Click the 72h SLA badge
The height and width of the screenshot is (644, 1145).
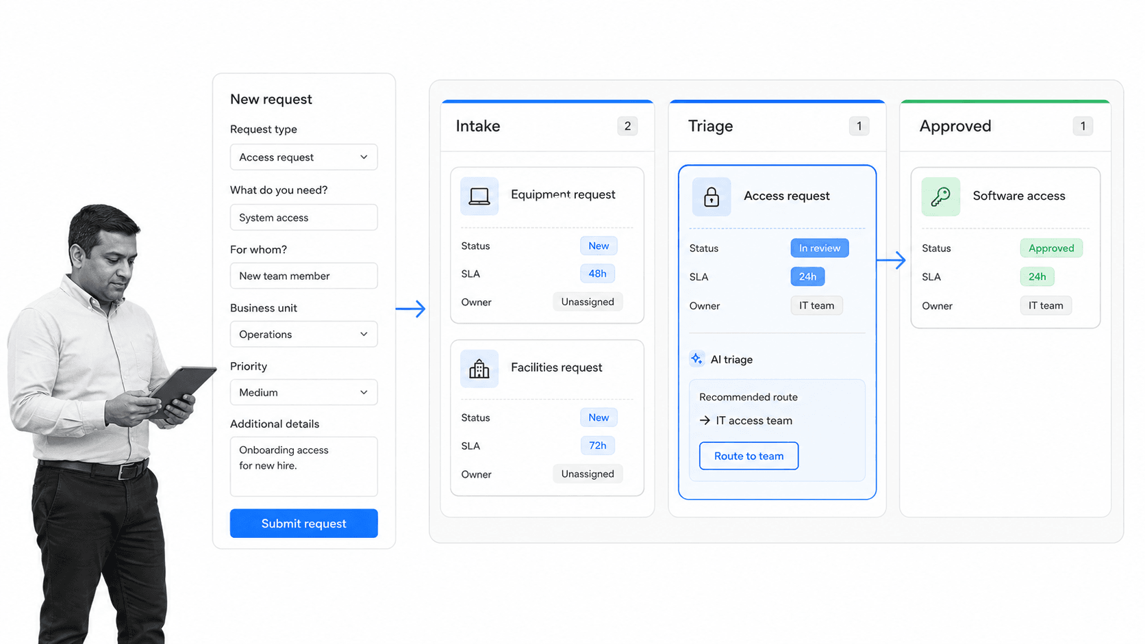tap(597, 446)
